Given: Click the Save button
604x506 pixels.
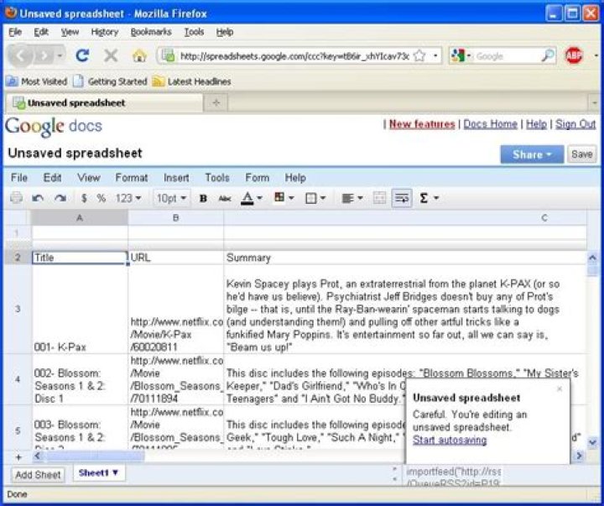Looking at the screenshot, I should [x=581, y=154].
